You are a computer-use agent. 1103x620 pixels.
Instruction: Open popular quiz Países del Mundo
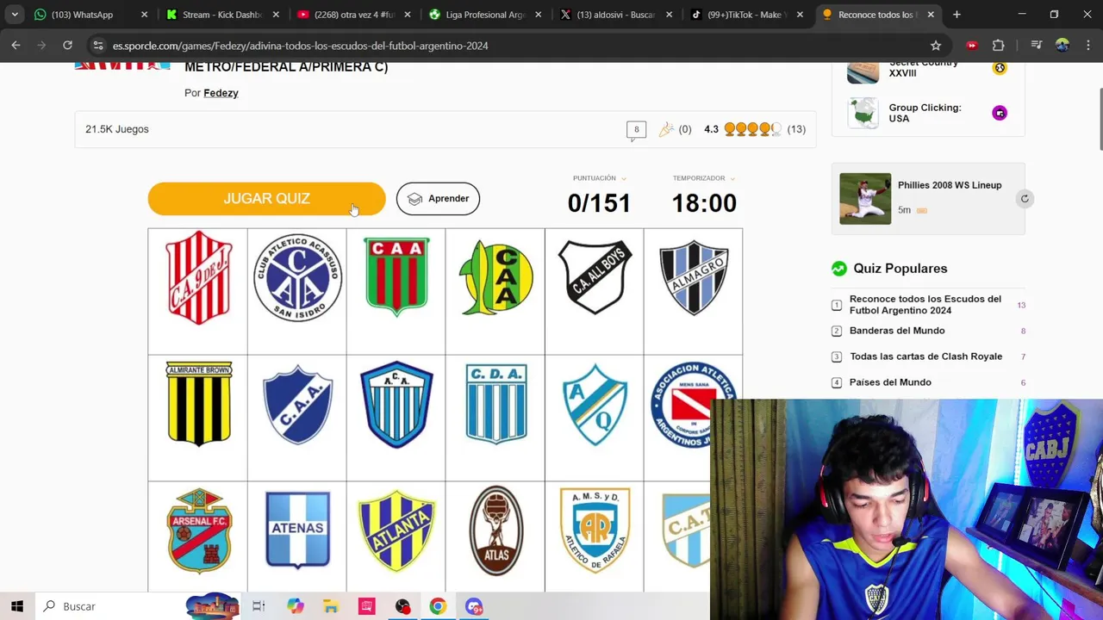coord(890,382)
